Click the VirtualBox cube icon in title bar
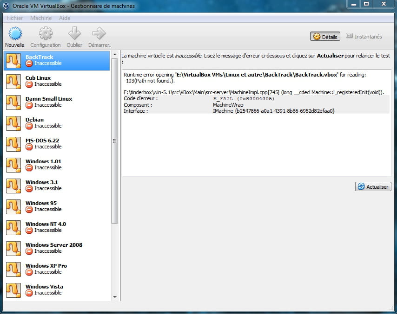The width and height of the screenshot is (397, 314). coord(6,6)
